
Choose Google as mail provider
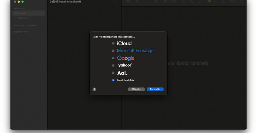coord(113,58)
